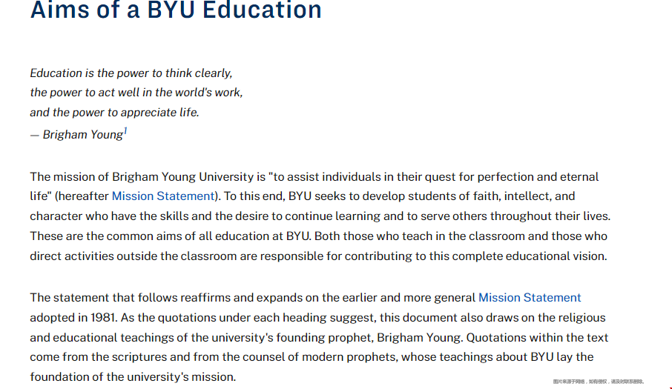The width and height of the screenshot is (672, 389).
Task: Open the first Mission Statement link
Action: click(163, 196)
